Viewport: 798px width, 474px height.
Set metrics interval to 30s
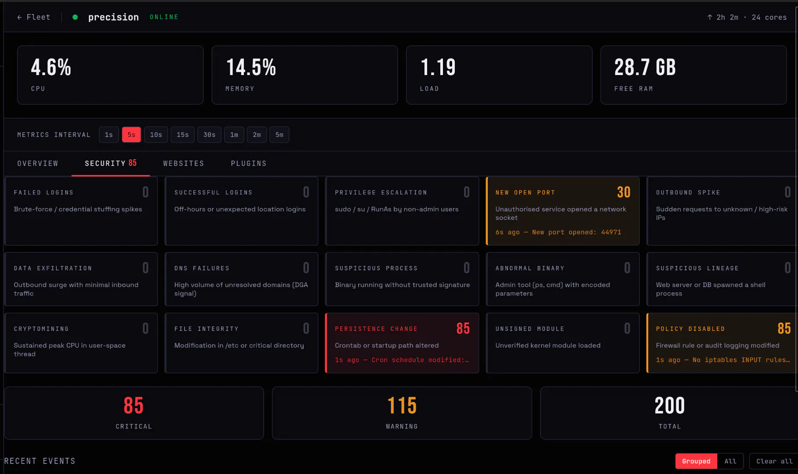(x=210, y=135)
